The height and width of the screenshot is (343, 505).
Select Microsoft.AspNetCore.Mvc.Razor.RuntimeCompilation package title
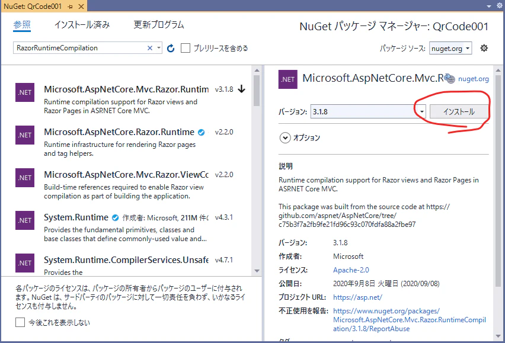(126, 89)
